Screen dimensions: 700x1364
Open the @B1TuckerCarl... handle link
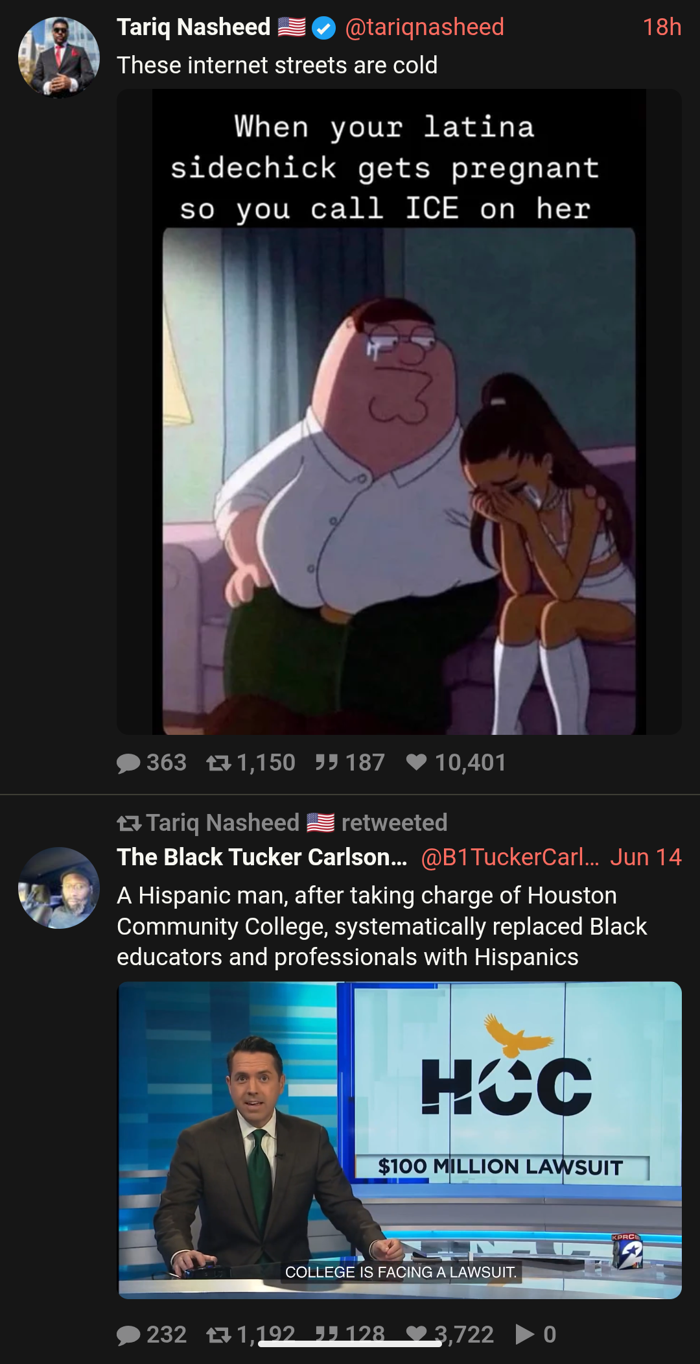tap(510, 857)
